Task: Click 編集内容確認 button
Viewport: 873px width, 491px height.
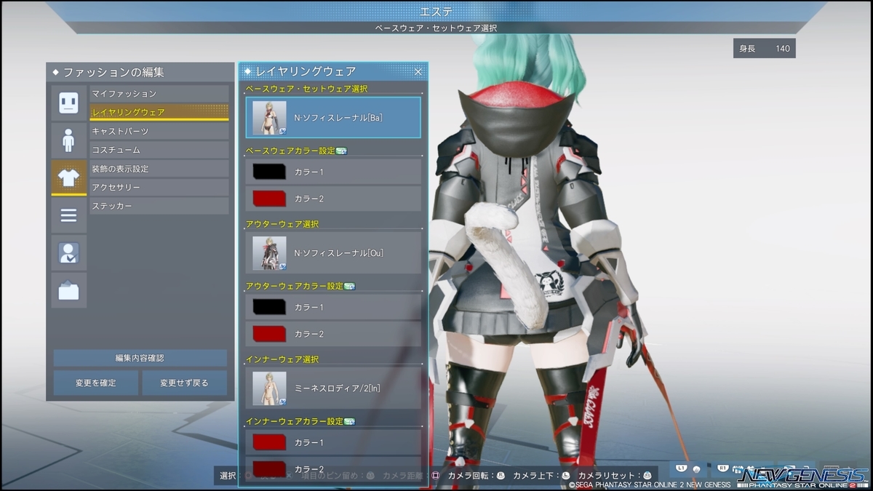Action: [x=140, y=358]
